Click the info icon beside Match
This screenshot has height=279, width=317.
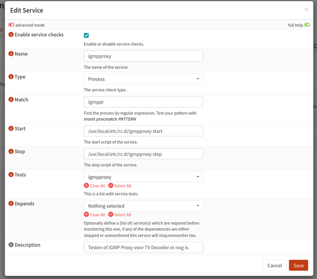click(x=11, y=100)
